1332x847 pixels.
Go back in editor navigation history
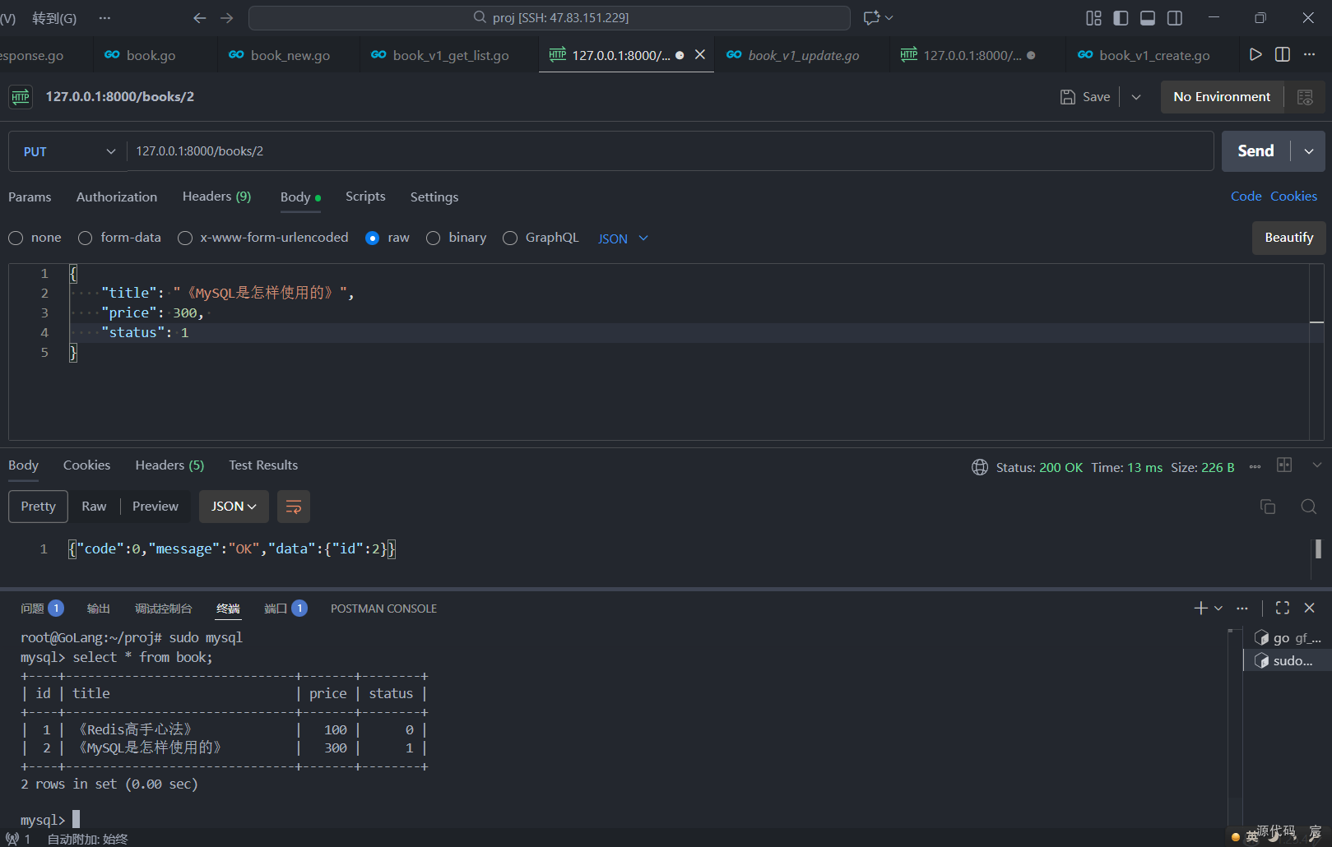200,18
